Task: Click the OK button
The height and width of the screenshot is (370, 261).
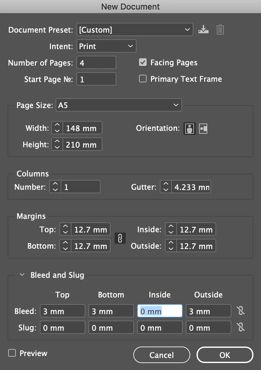Action: click(225, 355)
